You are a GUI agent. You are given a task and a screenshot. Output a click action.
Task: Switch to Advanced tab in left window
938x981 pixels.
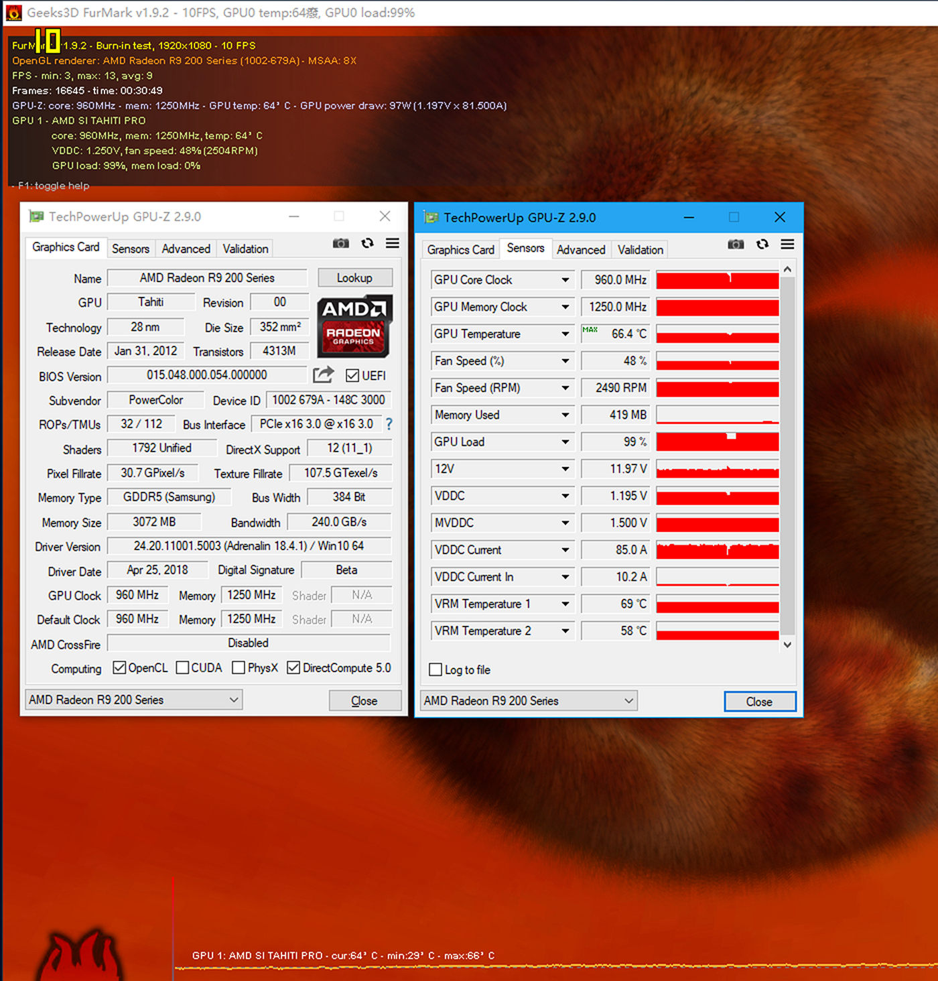click(x=186, y=249)
